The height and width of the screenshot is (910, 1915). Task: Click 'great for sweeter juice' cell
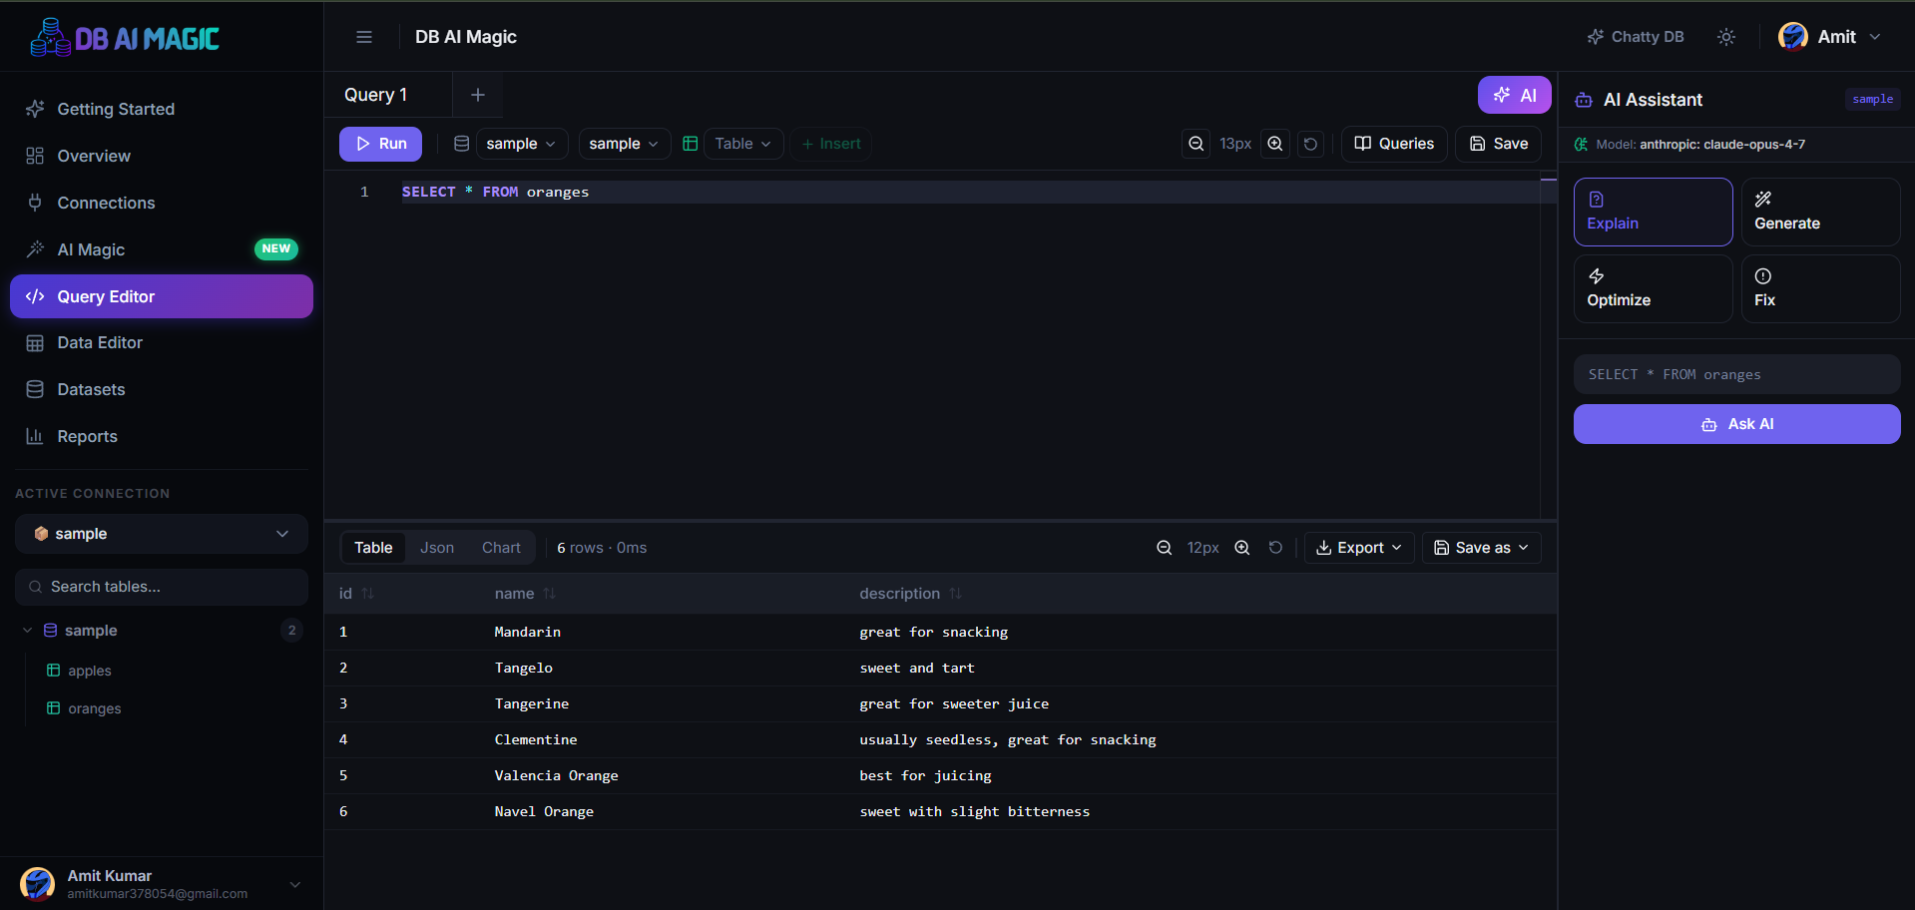pos(954,703)
